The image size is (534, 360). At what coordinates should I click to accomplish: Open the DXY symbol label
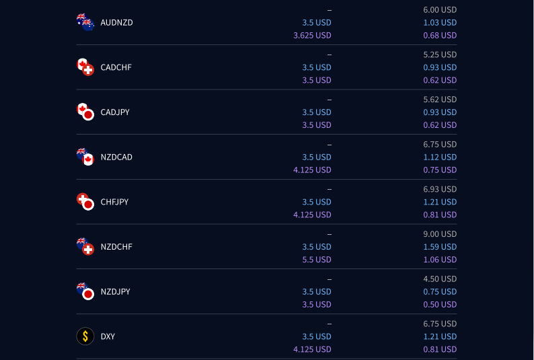point(108,336)
